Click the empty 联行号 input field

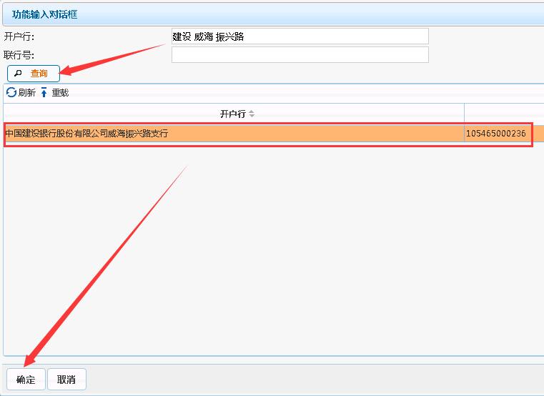click(300, 55)
